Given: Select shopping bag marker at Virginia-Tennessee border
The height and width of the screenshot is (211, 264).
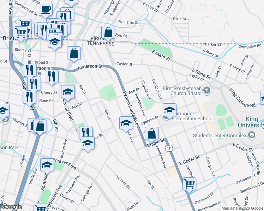Looking at the screenshot, I should click(108, 33).
